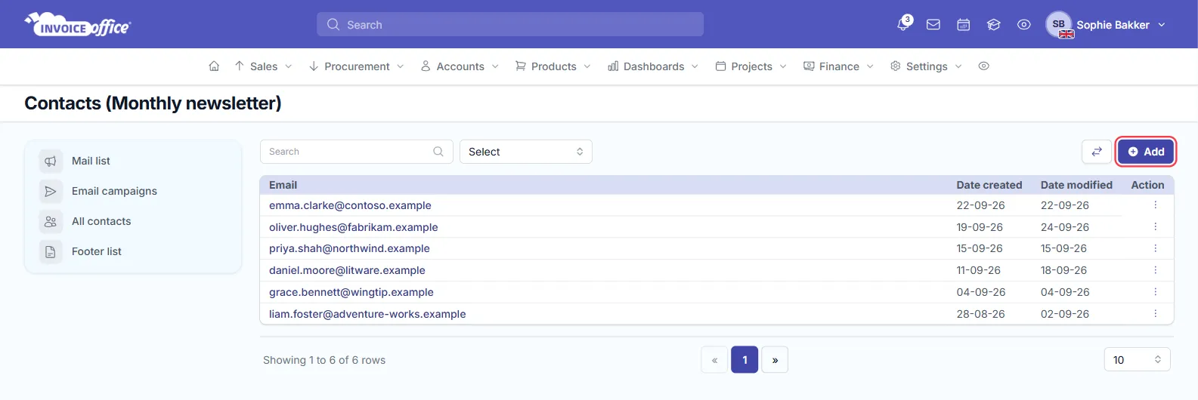Change rows per page dropdown showing 10

point(1137,360)
